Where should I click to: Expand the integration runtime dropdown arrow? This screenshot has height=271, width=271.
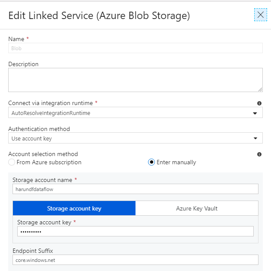[x=255, y=113]
